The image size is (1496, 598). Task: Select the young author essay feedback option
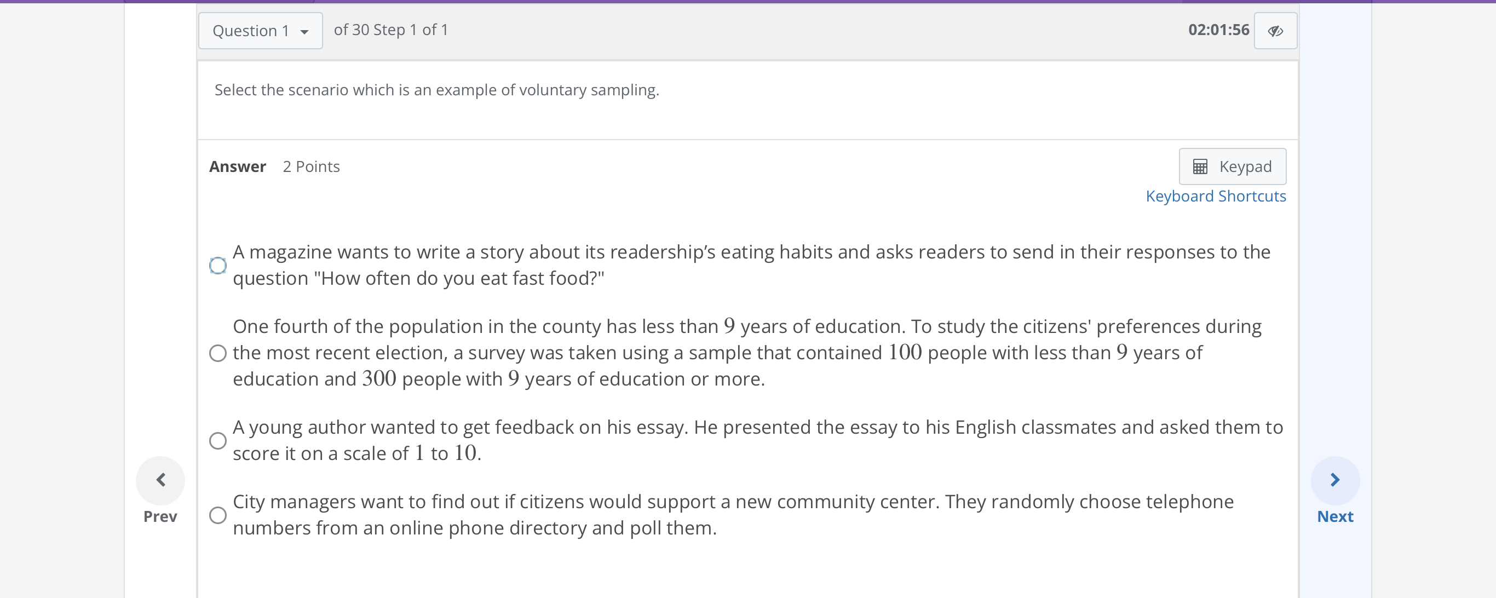click(218, 441)
